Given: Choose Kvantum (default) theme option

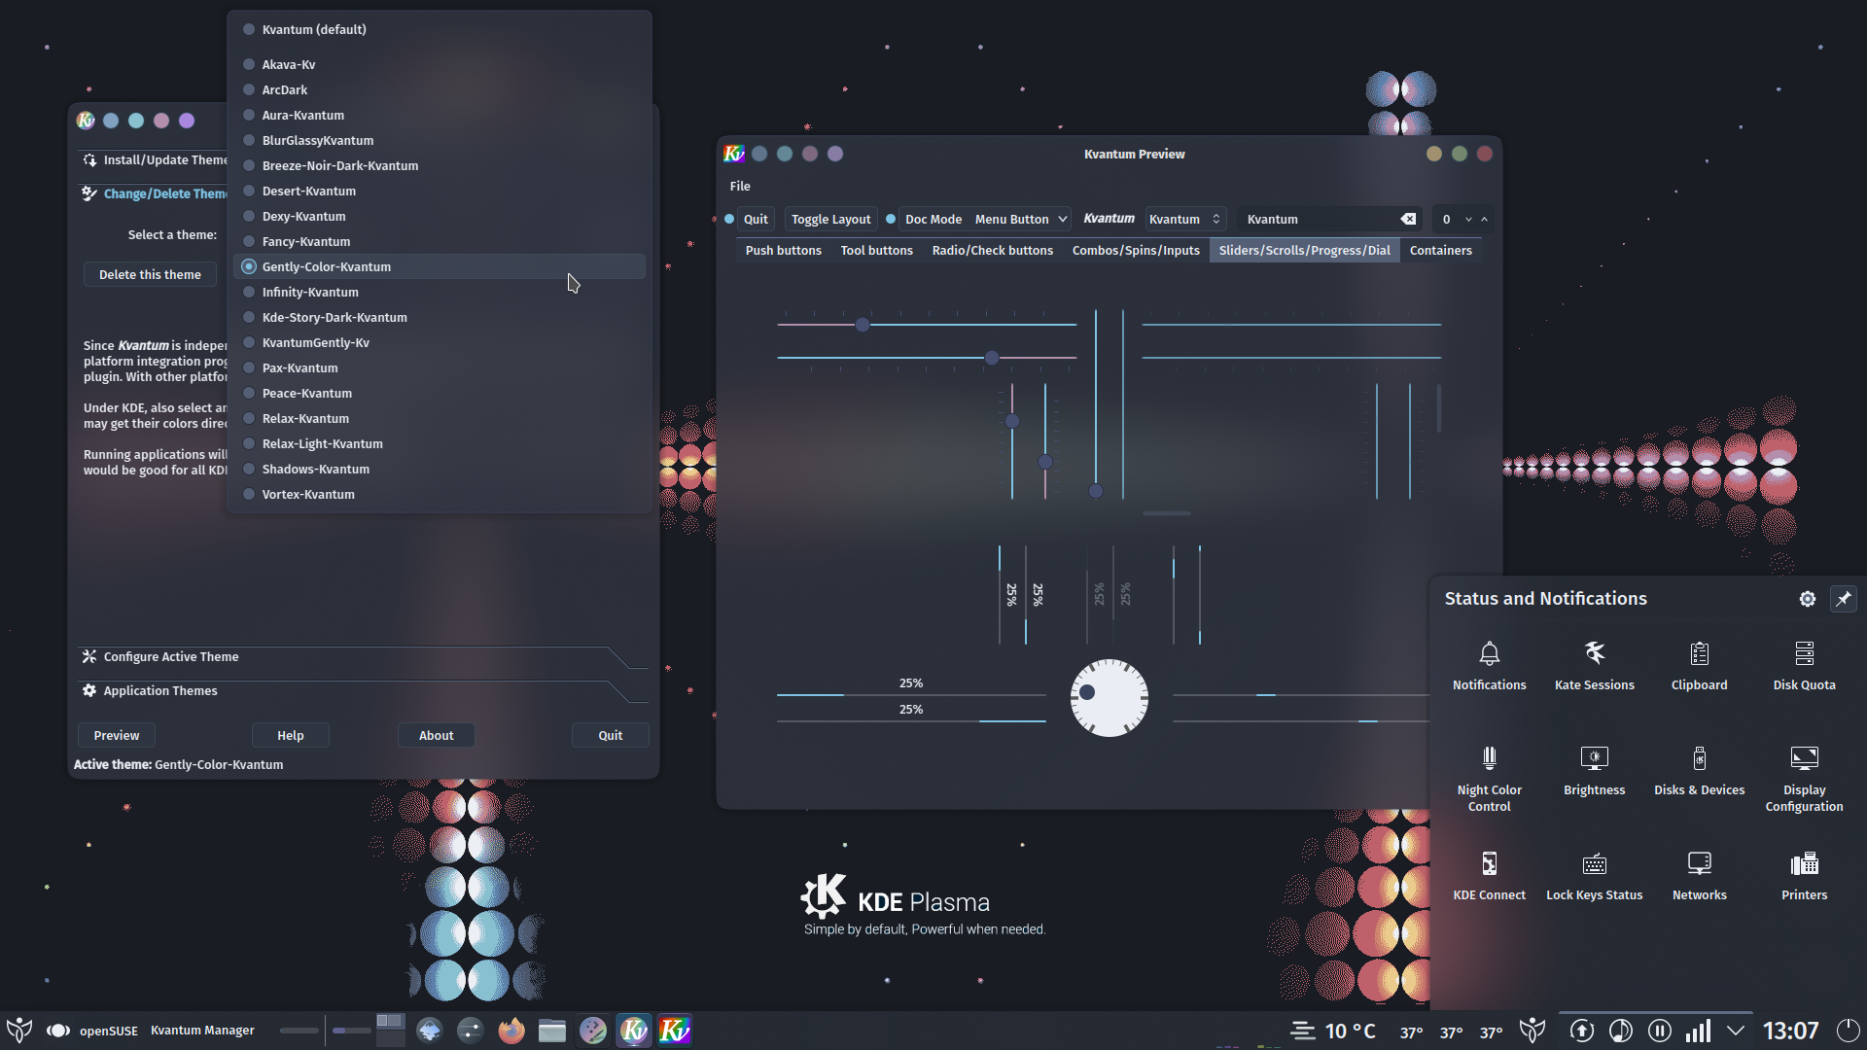Looking at the screenshot, I should click(x=440, y=29).
